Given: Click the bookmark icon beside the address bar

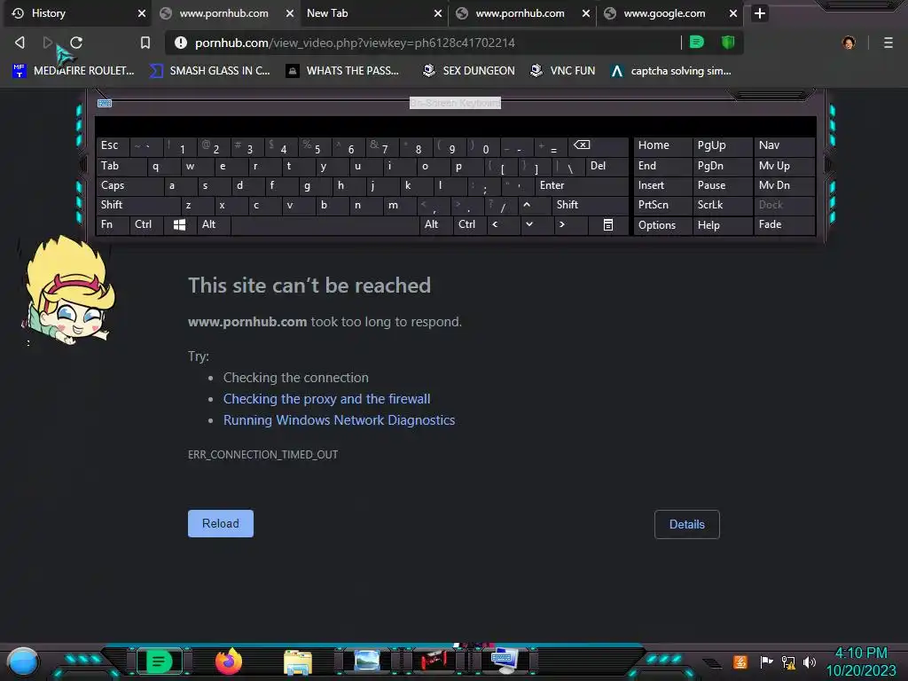Looking at the screenshot, I should [145, 43].
